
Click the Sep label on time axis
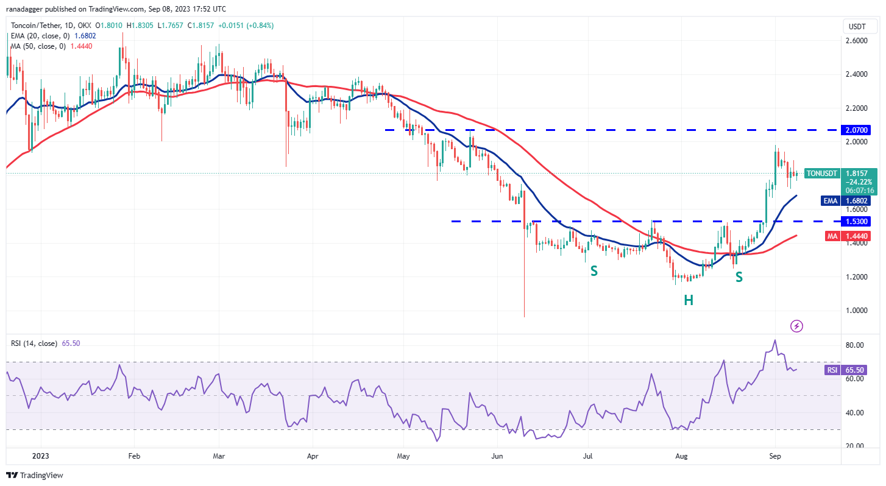pyautogui.click(x=774, y=455)
